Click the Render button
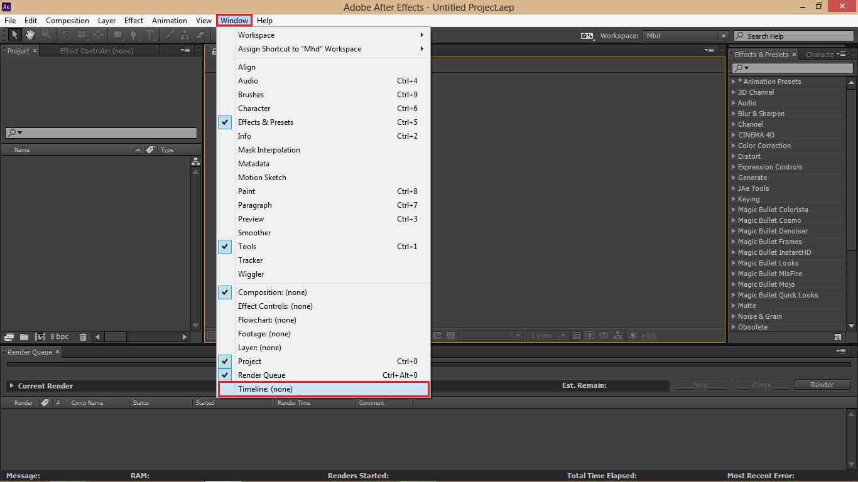This screenshot has width=858, height=482. click(822, 385)
